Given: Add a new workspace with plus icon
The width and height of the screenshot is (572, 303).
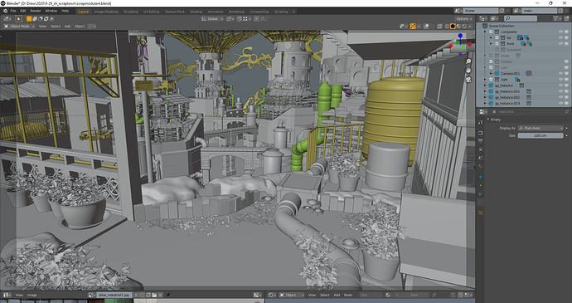Looking at the screenshot, I should coord(293,12).
